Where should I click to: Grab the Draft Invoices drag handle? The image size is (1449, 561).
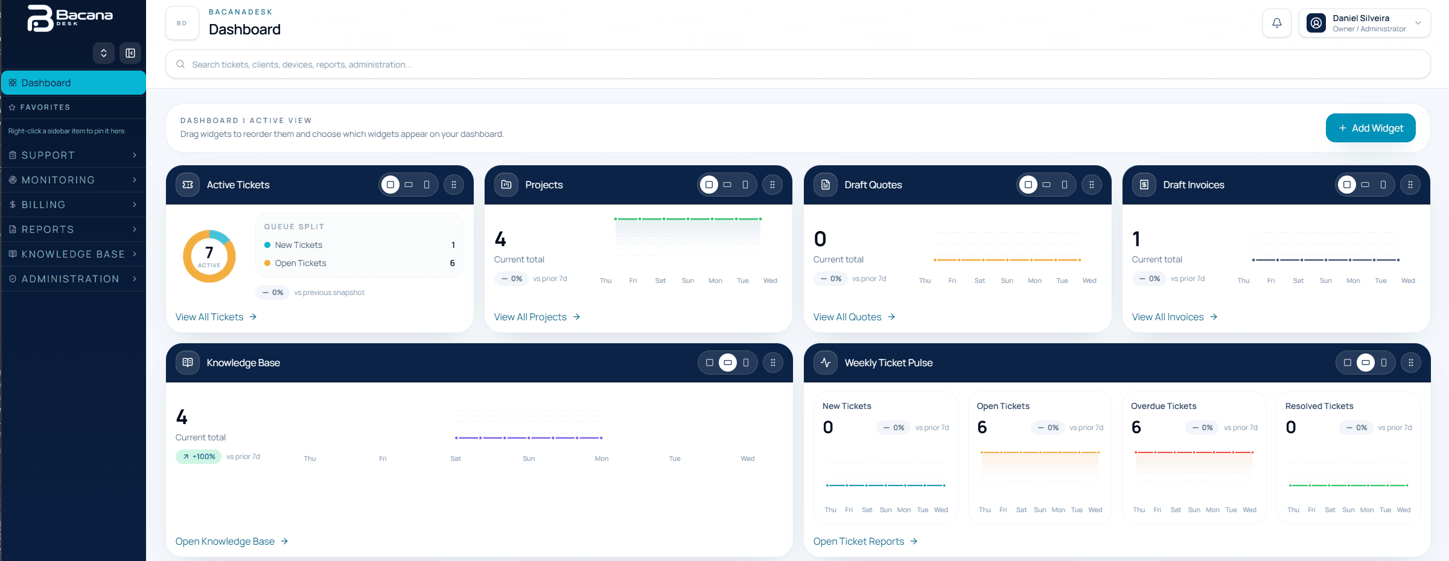point(1410,185)
